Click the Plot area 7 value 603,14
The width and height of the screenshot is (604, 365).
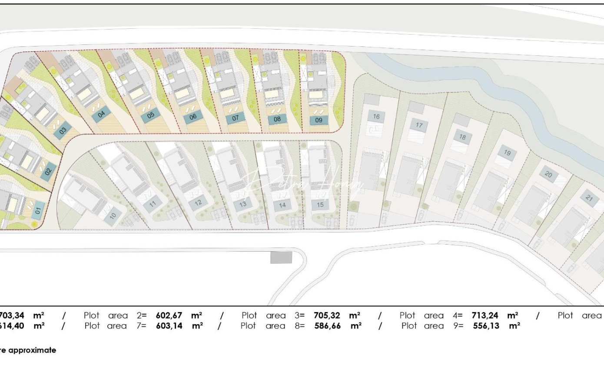[169, 325]
